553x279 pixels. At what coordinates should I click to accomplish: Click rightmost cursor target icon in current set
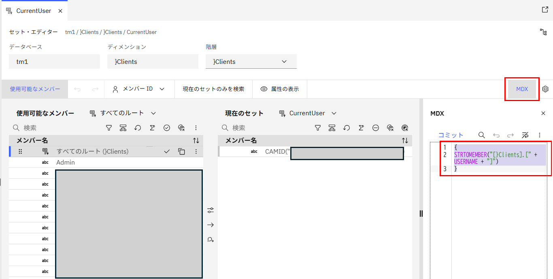tap(405, 128)
